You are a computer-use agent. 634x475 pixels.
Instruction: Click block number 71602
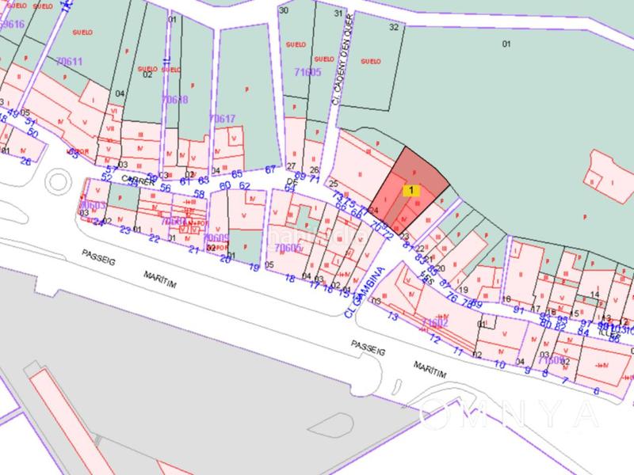click(435, 322)
